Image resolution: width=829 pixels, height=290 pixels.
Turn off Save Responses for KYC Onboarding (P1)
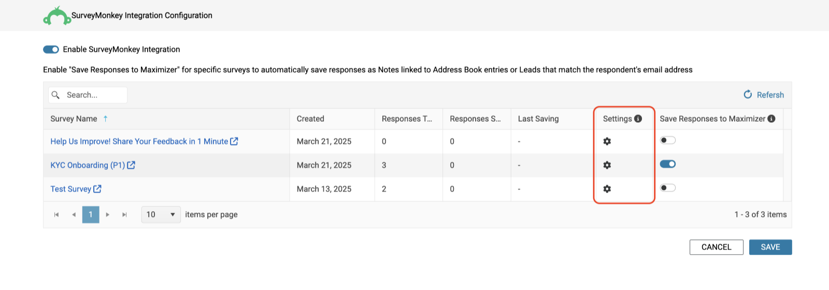click(x=668, y=164)
